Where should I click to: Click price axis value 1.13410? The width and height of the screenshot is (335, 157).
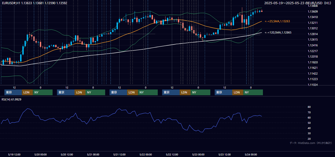pos(312,17)
